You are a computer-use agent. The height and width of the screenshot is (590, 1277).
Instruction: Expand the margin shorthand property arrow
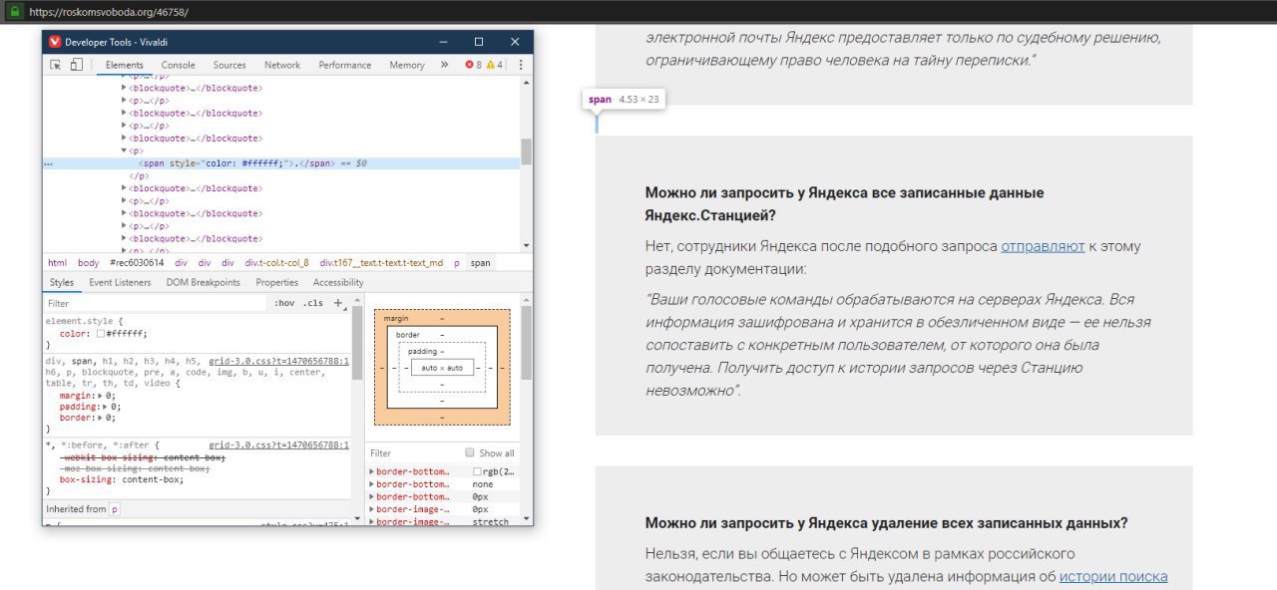(x=99, y=396)
